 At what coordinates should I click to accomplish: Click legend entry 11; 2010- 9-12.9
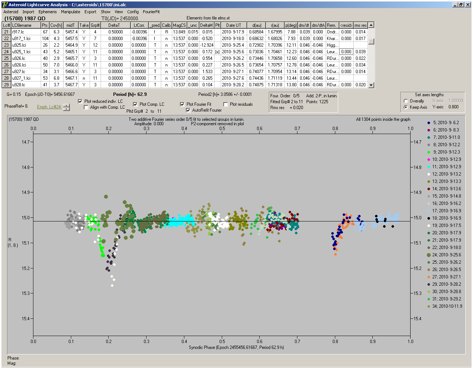click(x=444, y=167)
